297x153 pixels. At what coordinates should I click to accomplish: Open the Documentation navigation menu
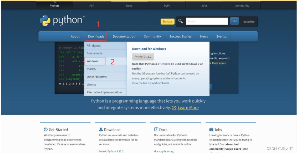click(x=124, y=36)
